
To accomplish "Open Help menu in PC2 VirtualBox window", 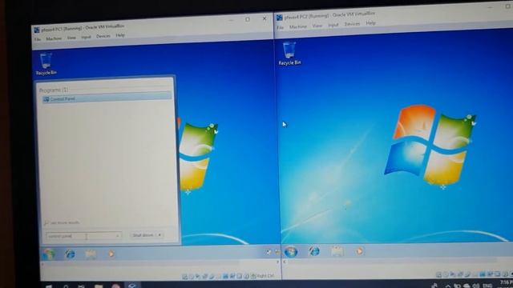I will pyautogui.click(x=370, y=23).
